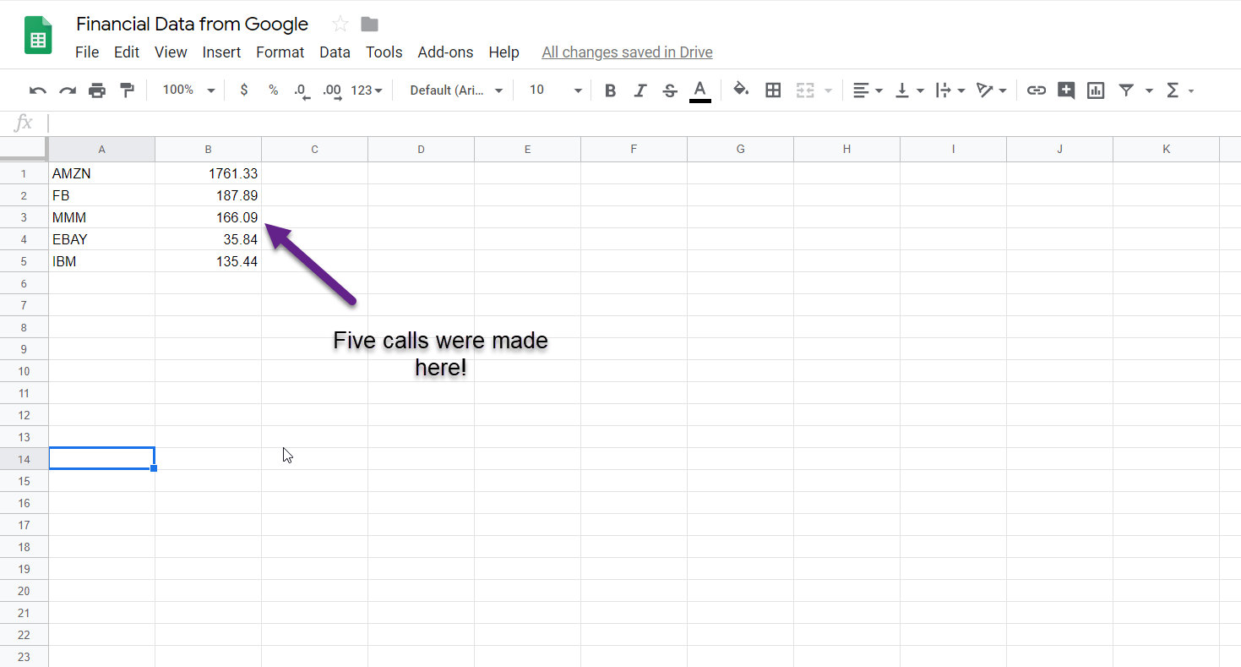Open the font size 10 dropdown
The height and width of the screenshot is (667, 1241).
click(555, 90)
